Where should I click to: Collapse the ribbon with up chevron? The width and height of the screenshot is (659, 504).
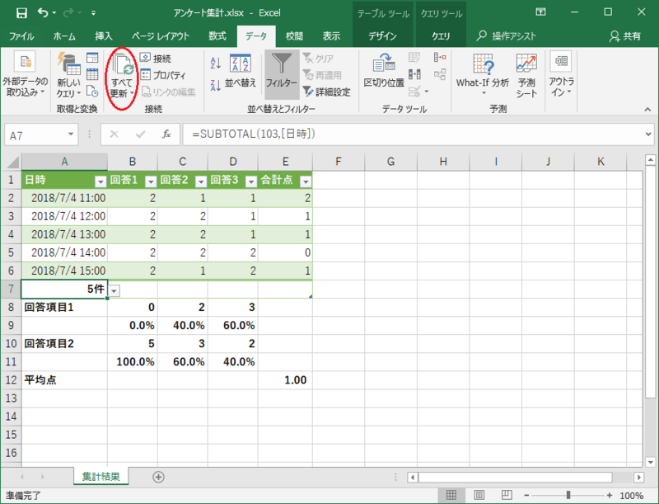click(647, 110)
